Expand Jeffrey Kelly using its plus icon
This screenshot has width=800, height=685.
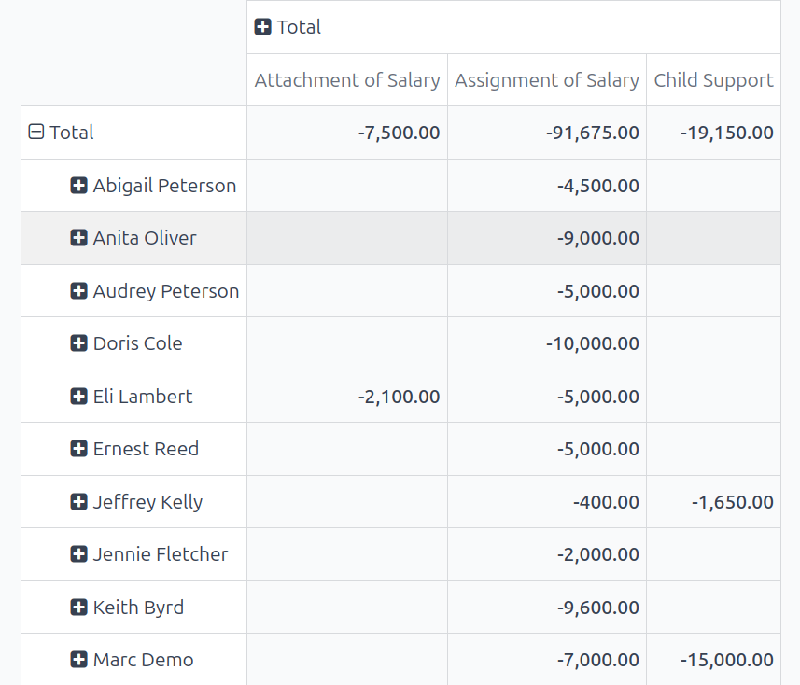click(78, 501)
